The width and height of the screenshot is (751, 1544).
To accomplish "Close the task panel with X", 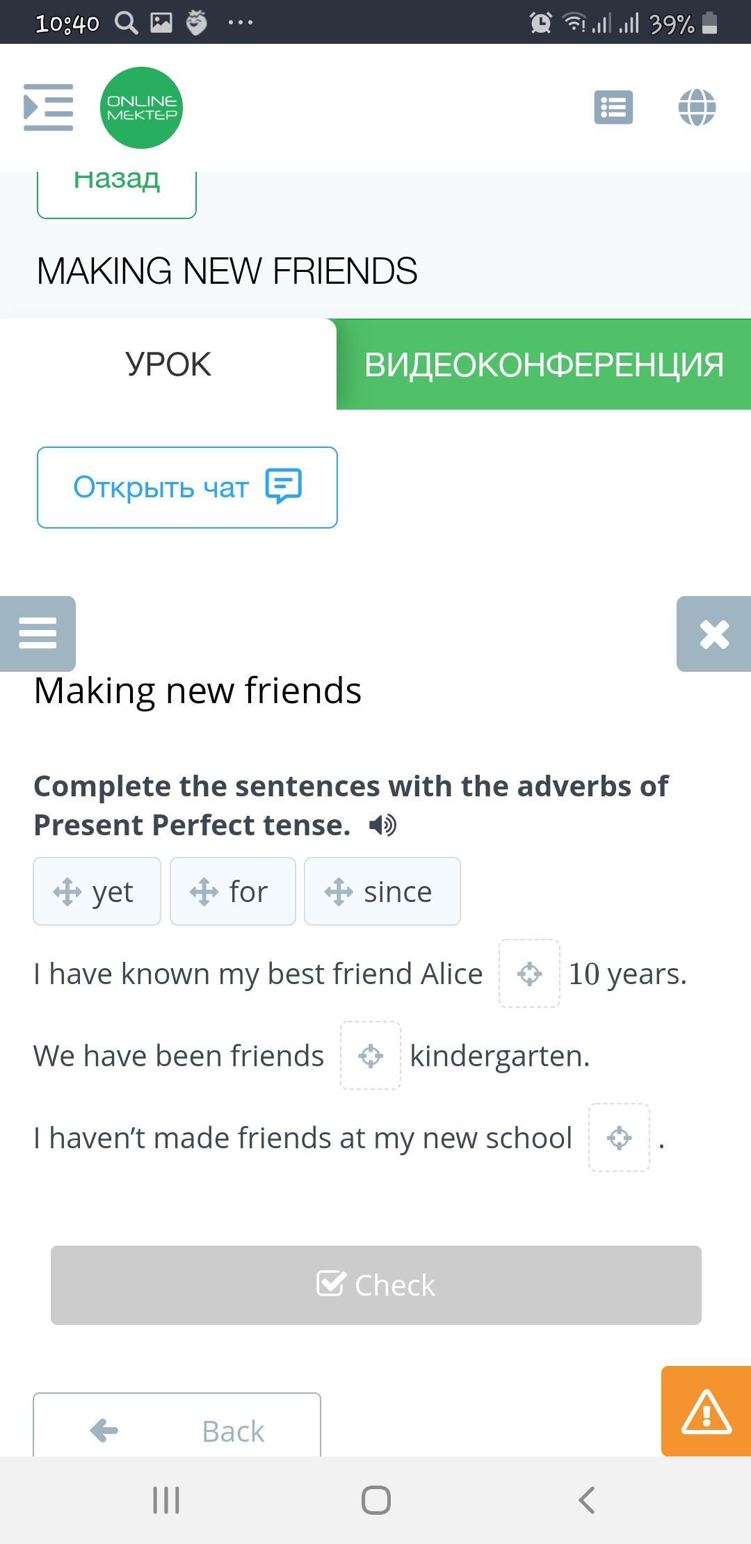I will (714, 634).
